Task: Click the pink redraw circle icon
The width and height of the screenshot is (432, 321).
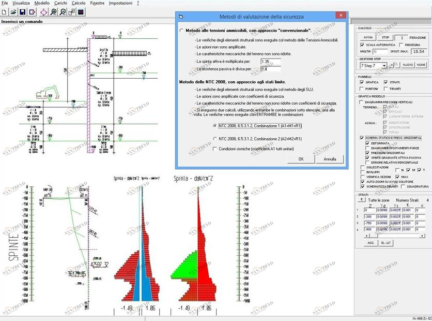Action: 43,11
